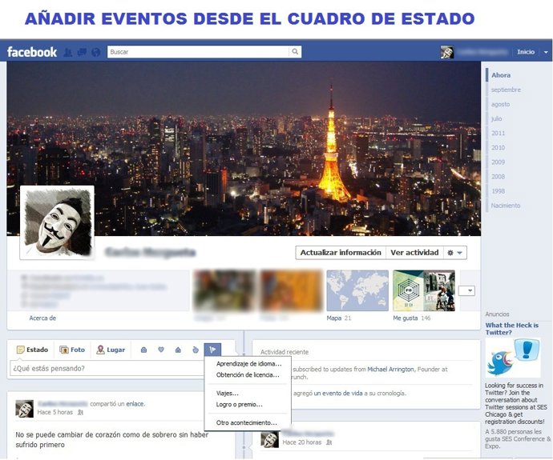Jump to 1998 on the timeline

coord(498,190)
